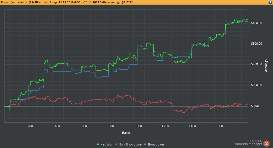Click the 600 hands axis label

click(84, 126)
